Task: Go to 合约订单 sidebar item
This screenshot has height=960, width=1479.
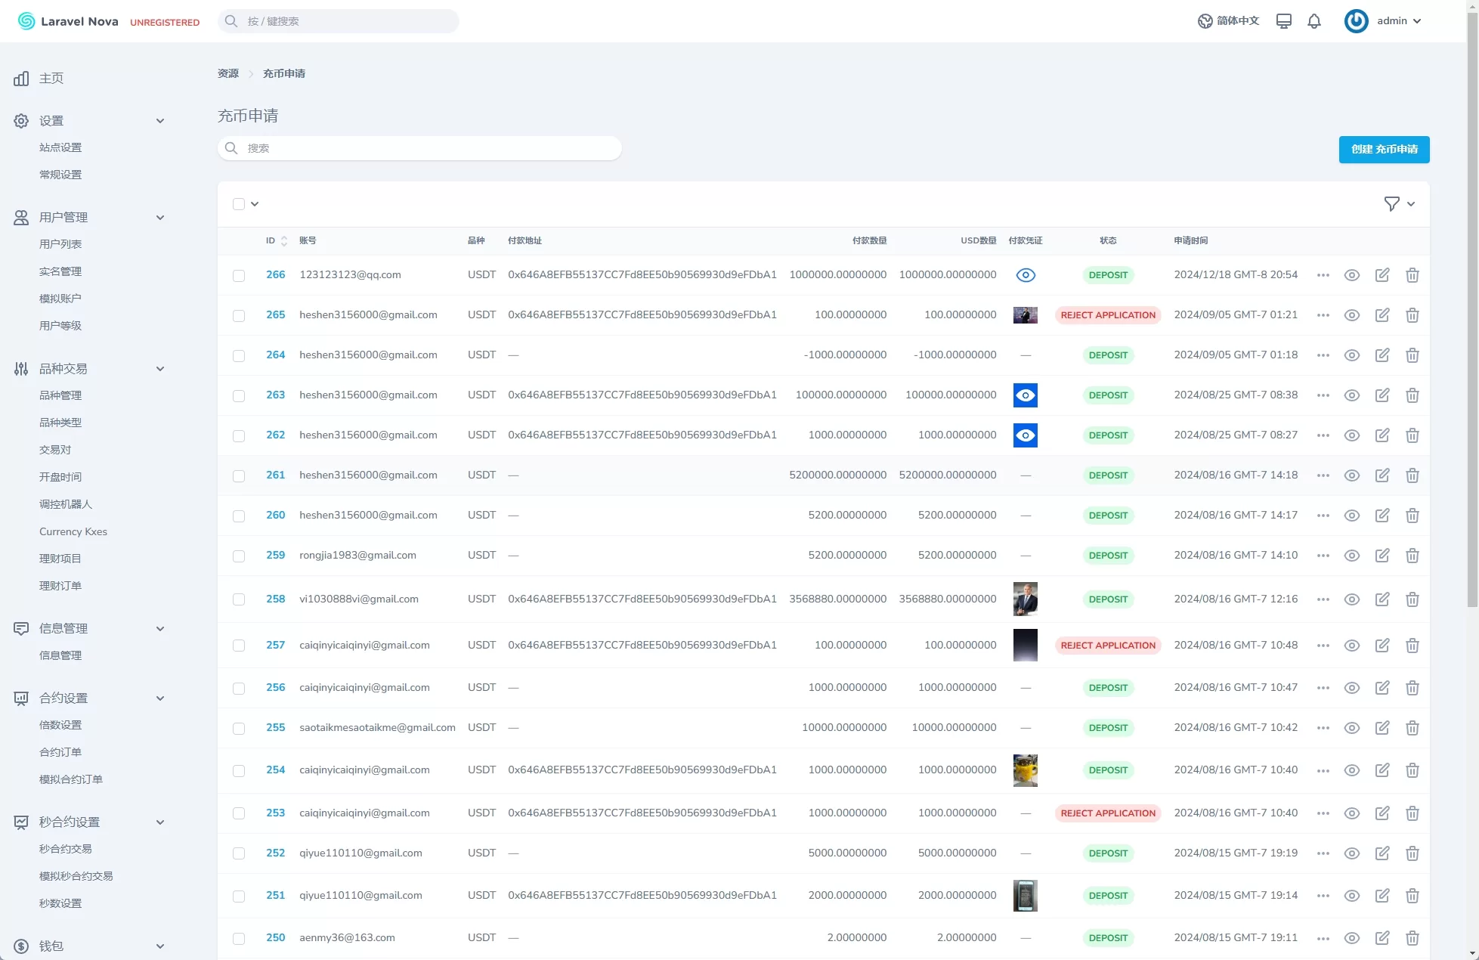Action: point(60,752)
